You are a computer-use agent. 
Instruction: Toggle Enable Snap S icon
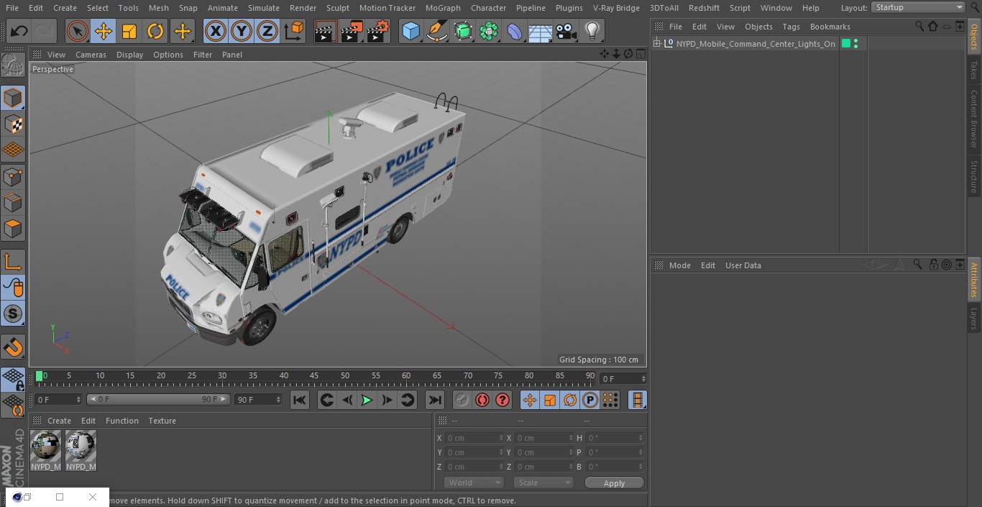click(x=13, y=314)
